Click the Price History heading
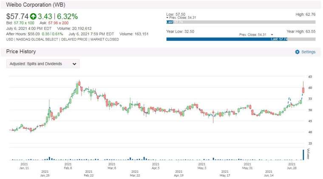The image size is (323, 179). [x=21, y=52]
